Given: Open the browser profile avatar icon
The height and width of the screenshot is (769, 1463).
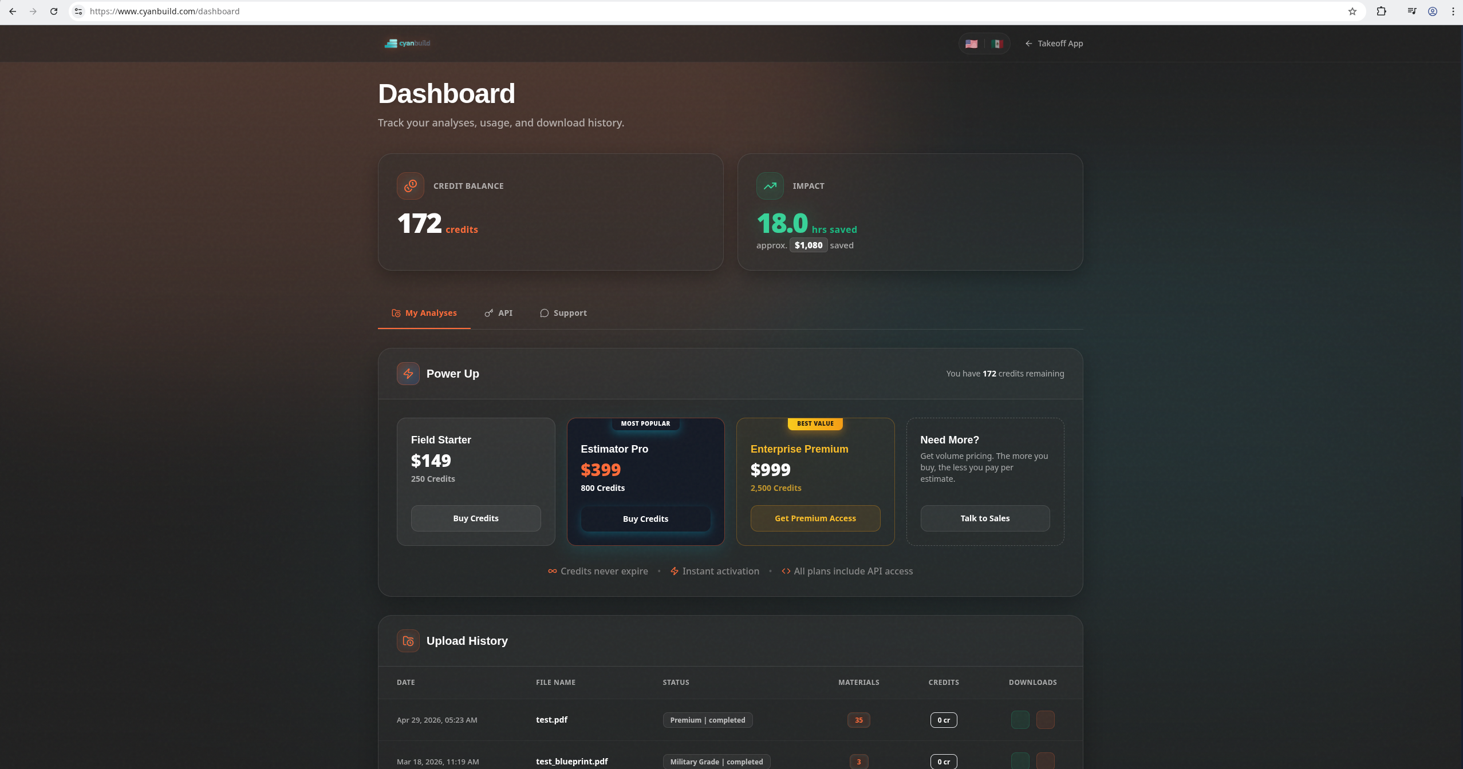Looking at the screenshot, I should pyautogui.click(x=1433, y=11).
